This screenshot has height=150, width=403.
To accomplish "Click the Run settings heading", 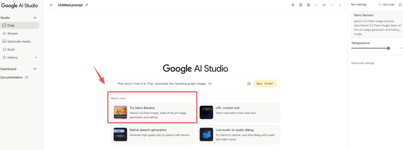I will (x=359, y=5).
